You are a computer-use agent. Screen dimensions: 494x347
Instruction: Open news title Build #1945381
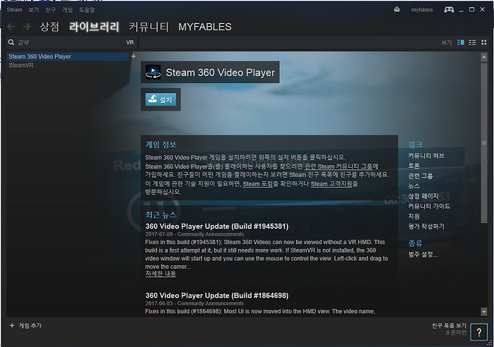click(x=217, y=226)
